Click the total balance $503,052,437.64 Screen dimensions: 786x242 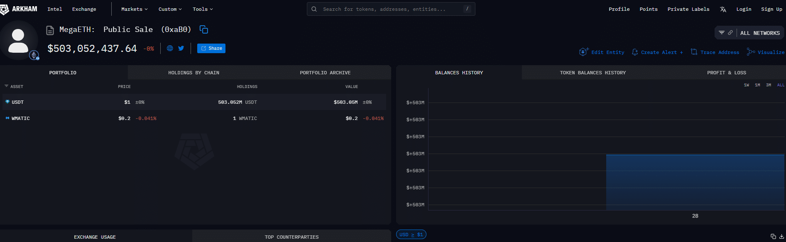pos(92,49)
